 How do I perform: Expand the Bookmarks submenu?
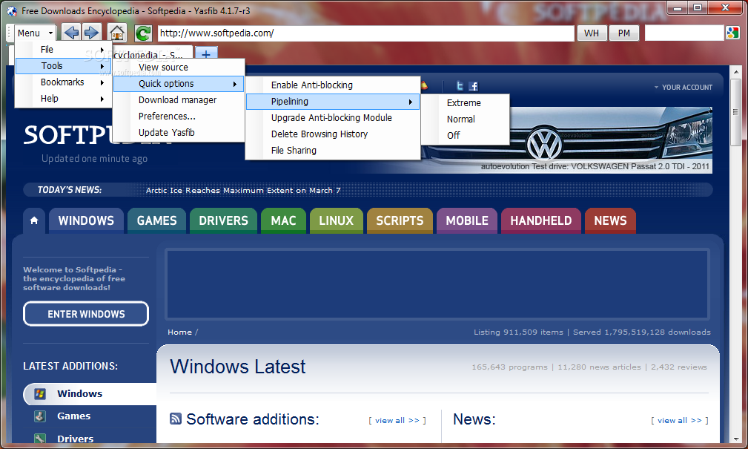coord(64,82)
